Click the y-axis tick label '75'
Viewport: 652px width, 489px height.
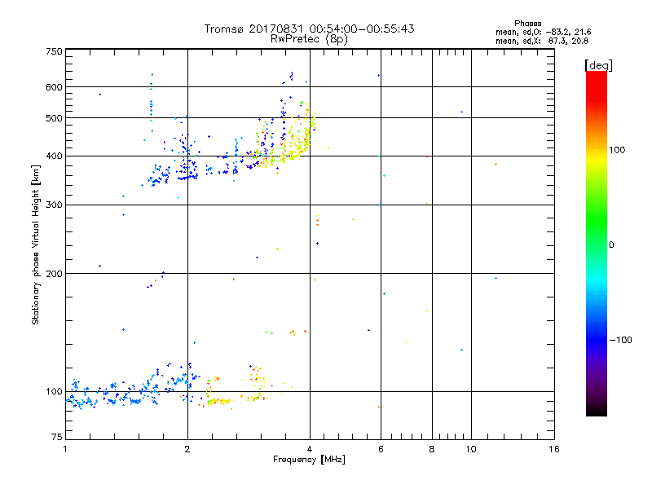57,437
